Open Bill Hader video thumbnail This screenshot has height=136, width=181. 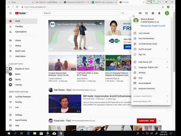pos(65,104)
